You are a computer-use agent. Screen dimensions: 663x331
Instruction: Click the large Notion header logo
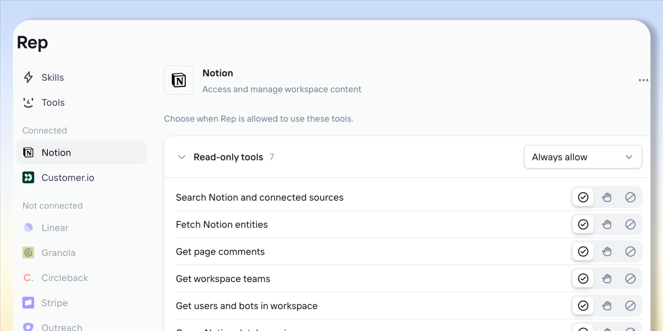179,80
